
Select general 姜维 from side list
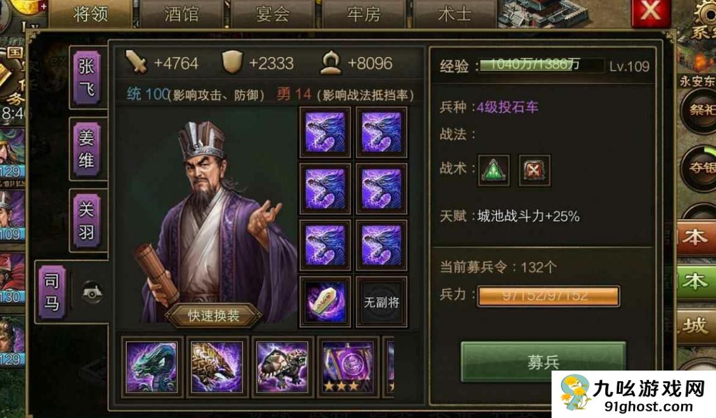(86, 149)
